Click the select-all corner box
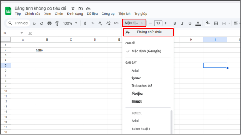Image resolution: width=241 pixels, height=135 pixels. (x=5, y=40)
